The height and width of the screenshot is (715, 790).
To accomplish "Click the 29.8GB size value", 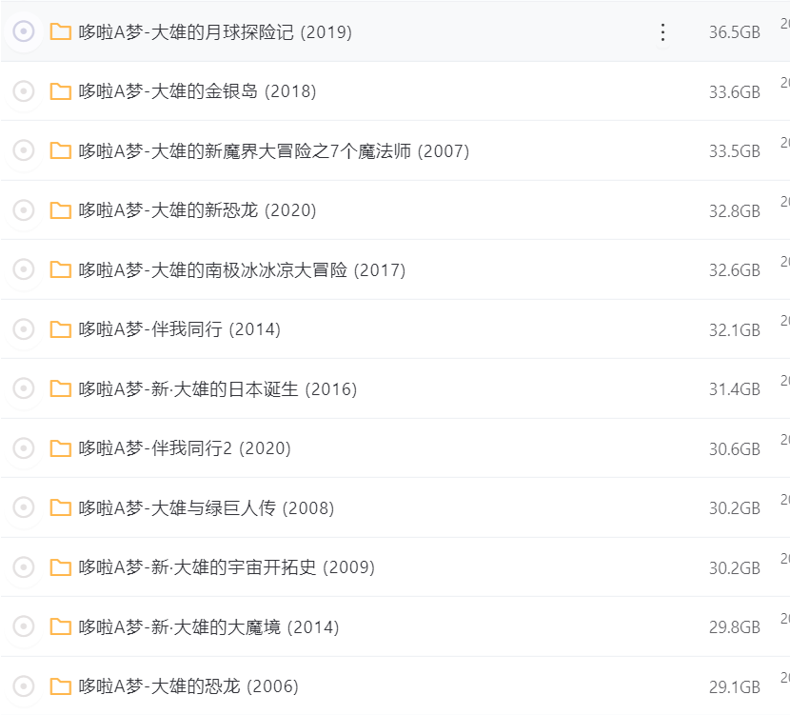I will (x=735, y=626).
